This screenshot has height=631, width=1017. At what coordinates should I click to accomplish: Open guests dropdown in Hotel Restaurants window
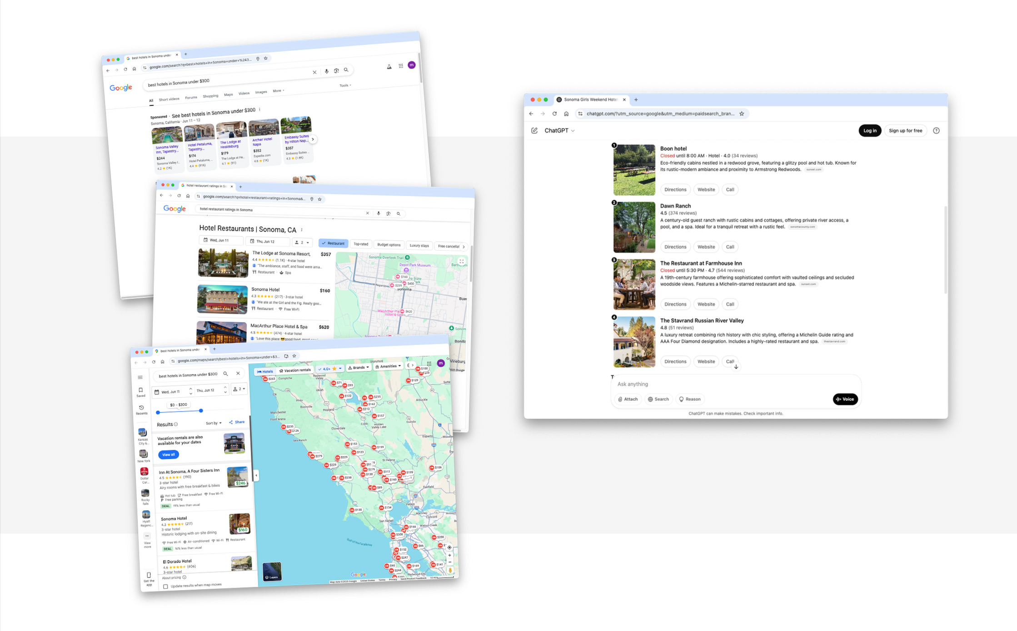[302, 242]
